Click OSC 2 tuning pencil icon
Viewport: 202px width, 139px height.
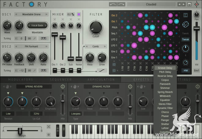tap(35, 70)
